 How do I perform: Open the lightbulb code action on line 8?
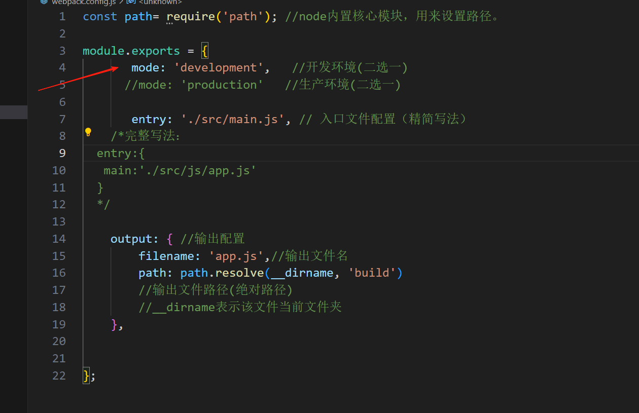88,132
